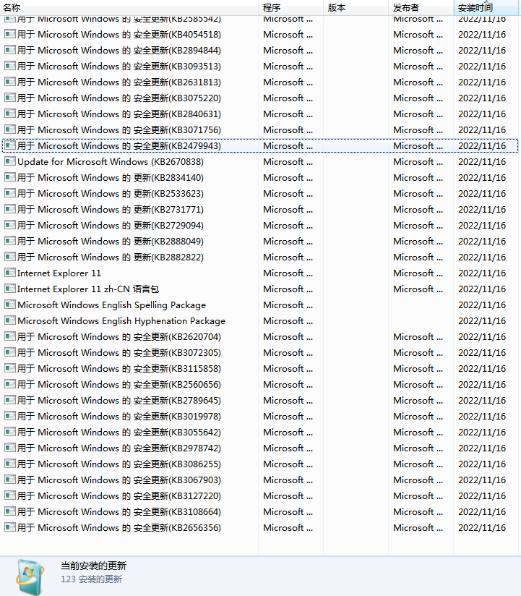Select security update KB4054518 entry
The image size is (521, 596).
(x=119, y=34)
